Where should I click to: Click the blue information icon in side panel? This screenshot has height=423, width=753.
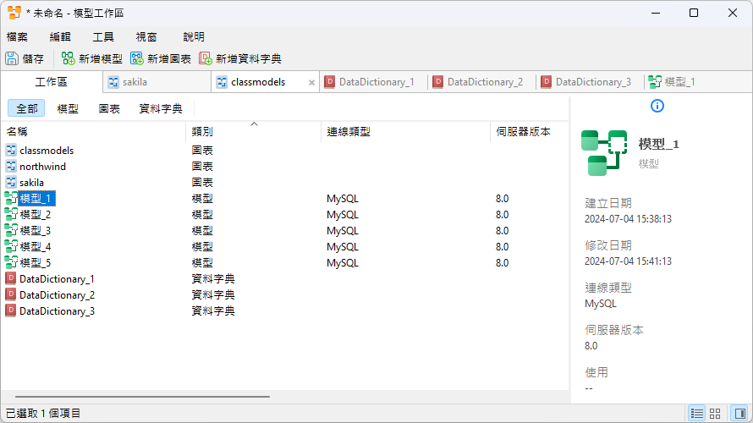[657, 106]
